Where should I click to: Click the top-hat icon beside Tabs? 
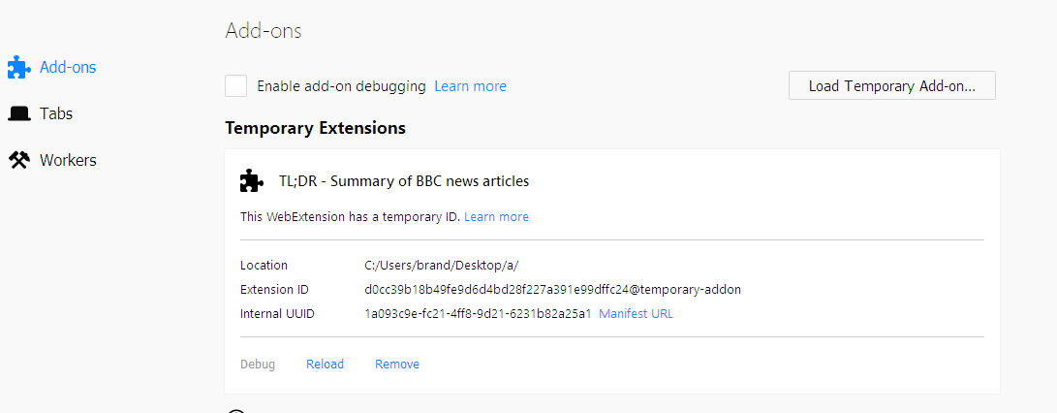point(18,113)
